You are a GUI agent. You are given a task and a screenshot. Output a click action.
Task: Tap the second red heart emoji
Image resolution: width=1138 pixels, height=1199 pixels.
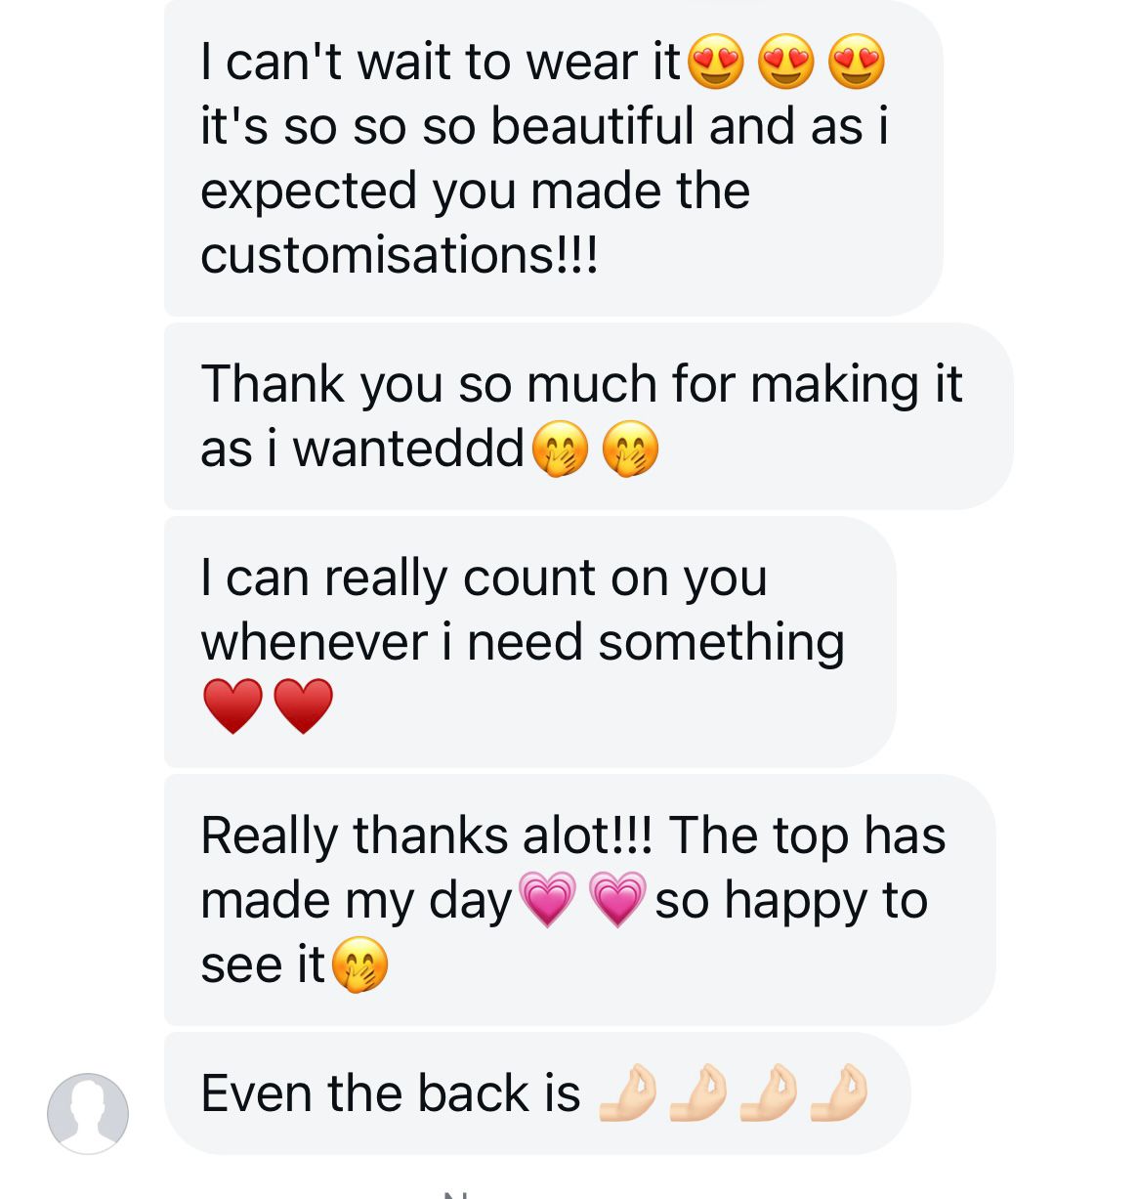303,707
